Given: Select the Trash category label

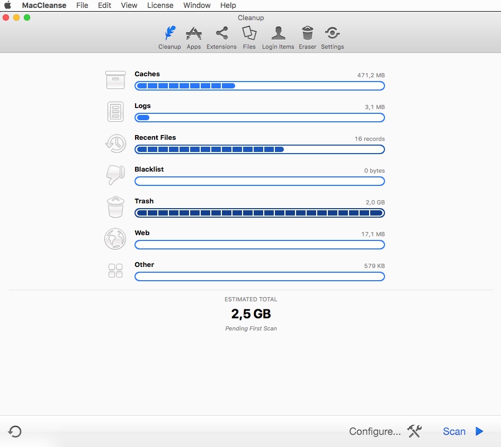Looking at the screenshot, I should click(144, 201).
